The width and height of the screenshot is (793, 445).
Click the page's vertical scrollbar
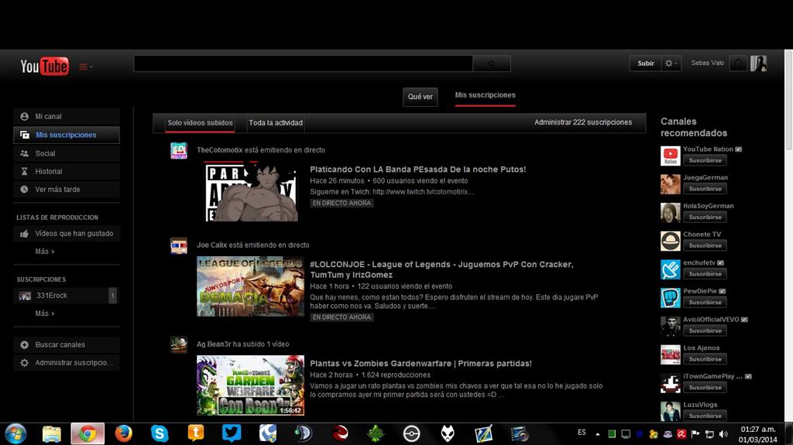click(x=788, y=100)
